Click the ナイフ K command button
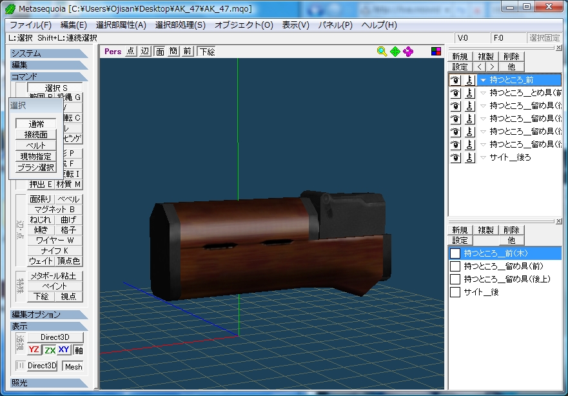 point(55,251)
